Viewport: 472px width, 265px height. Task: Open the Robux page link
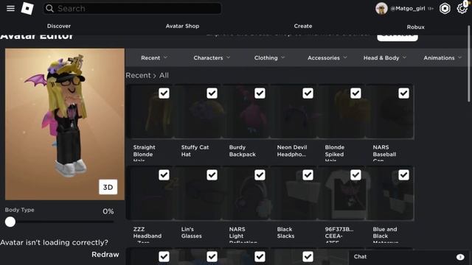click(415, 27)
